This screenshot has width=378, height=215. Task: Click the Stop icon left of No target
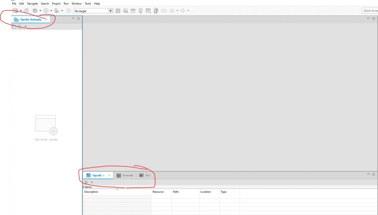[69, 11]
